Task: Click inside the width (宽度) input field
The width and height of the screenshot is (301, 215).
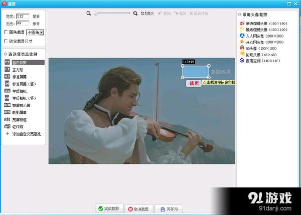Action: (23, 17)
